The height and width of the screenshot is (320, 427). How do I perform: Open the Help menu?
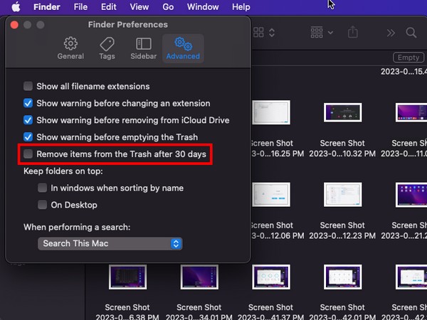point(241,7)
